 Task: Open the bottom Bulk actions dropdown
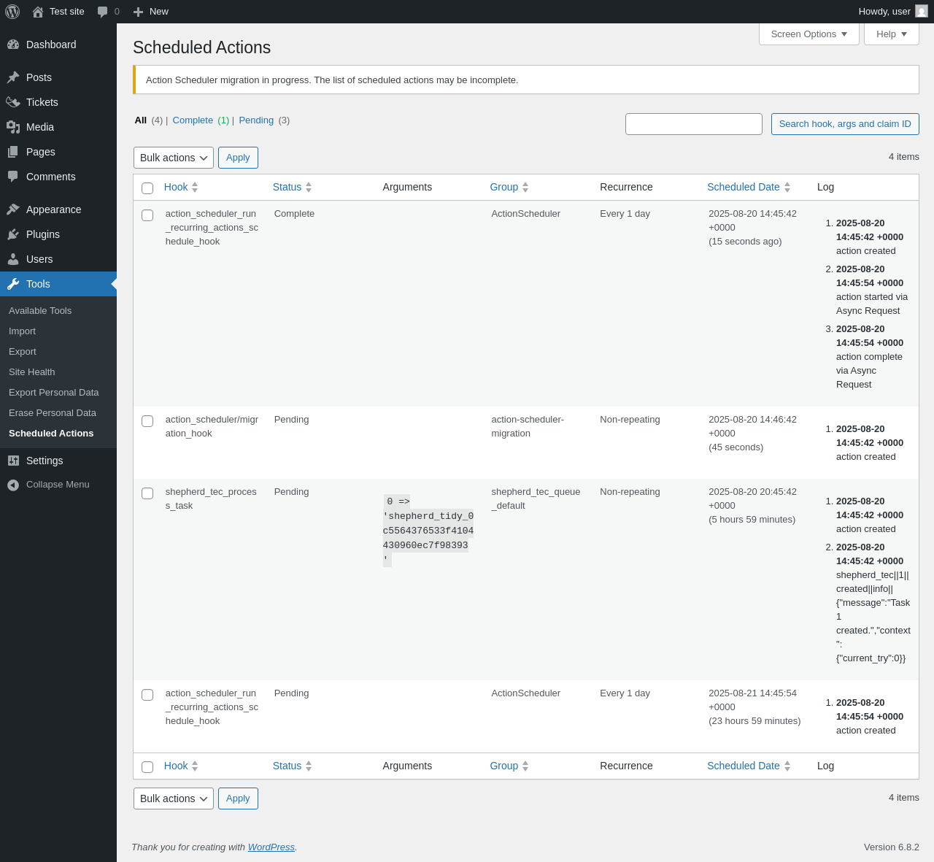click(174, 798)
